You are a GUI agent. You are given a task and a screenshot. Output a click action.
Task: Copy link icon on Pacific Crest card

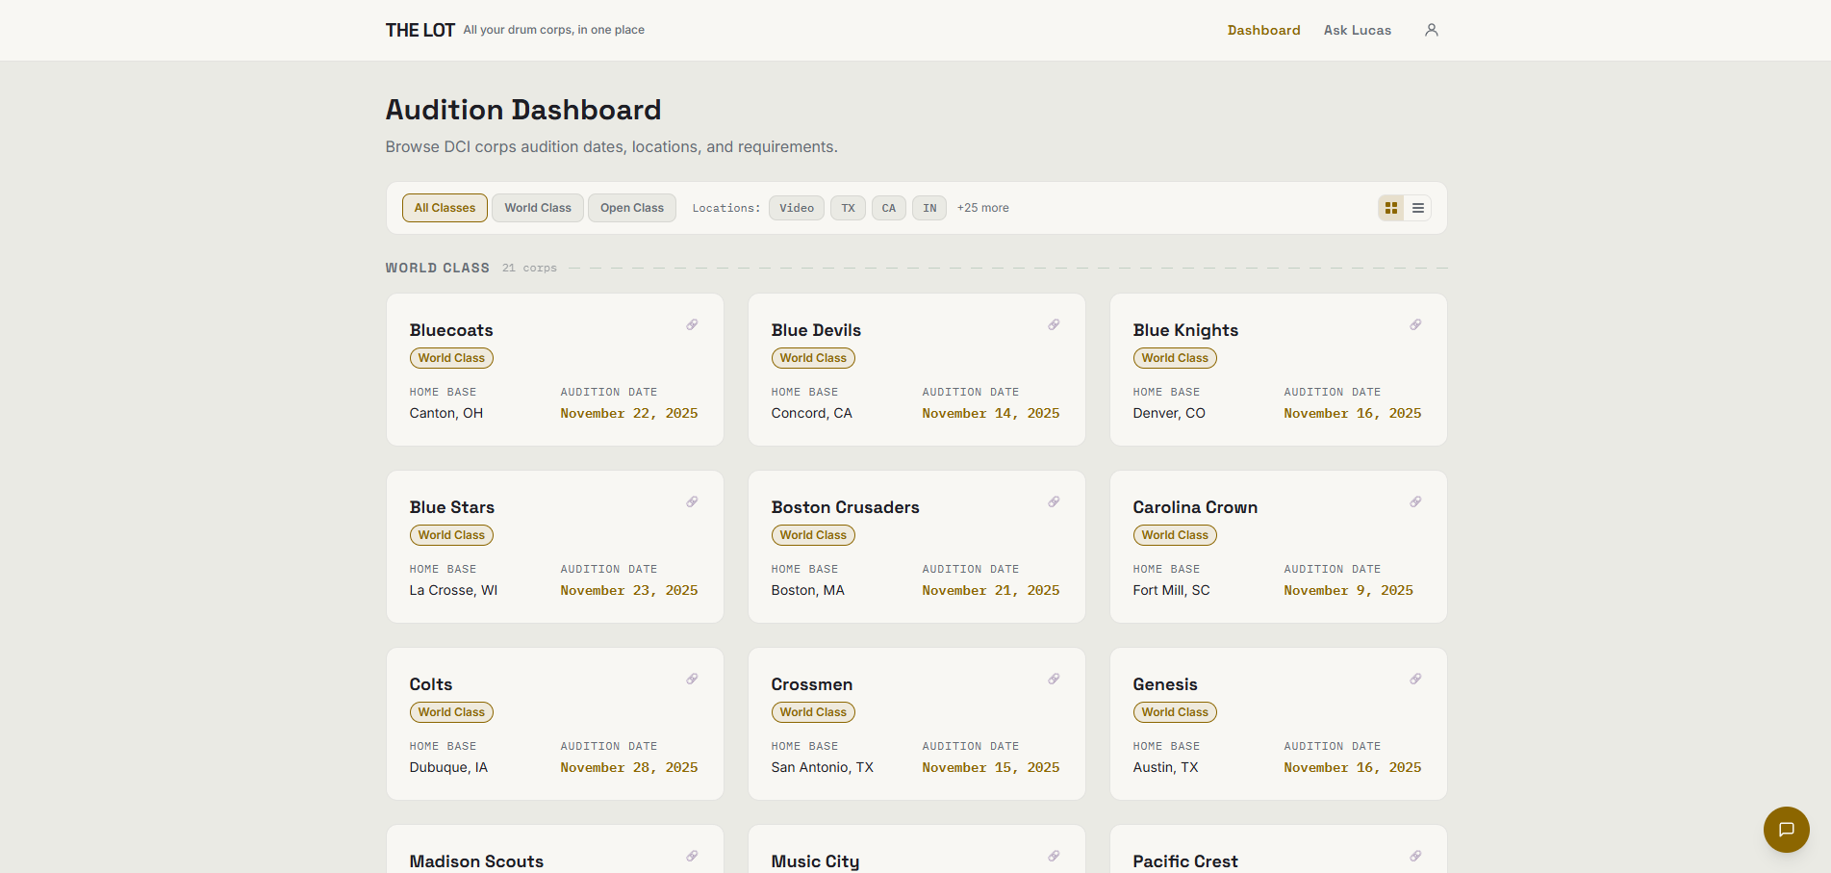pos(1415,857)
